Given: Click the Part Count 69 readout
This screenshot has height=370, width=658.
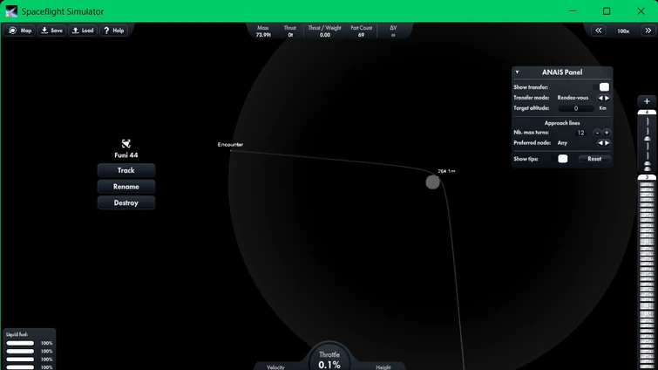Looking at the screenshot, I should pos(362,31).
